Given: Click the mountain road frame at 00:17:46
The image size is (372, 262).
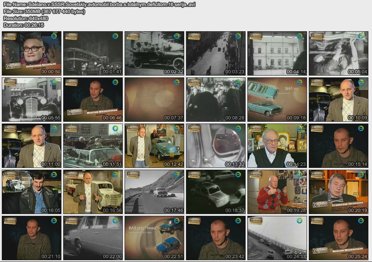Looking at the screenshot, I should click(x=154, y=192).
